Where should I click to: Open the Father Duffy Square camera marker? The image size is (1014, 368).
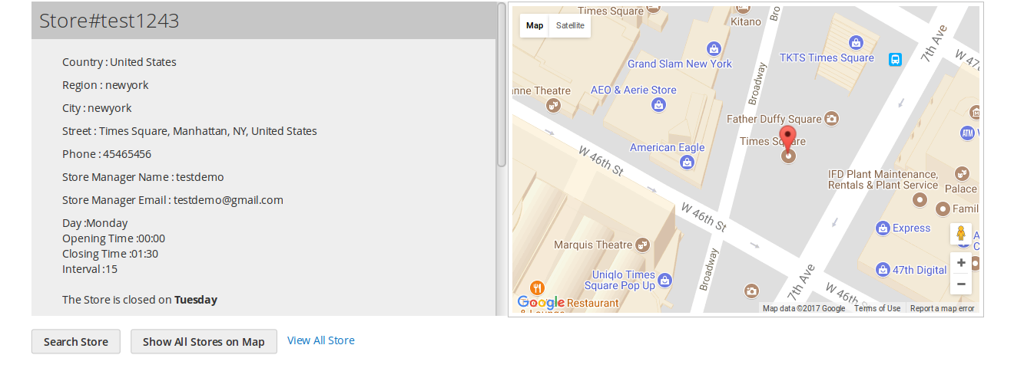pyautogui.click(x=831, y=119)
